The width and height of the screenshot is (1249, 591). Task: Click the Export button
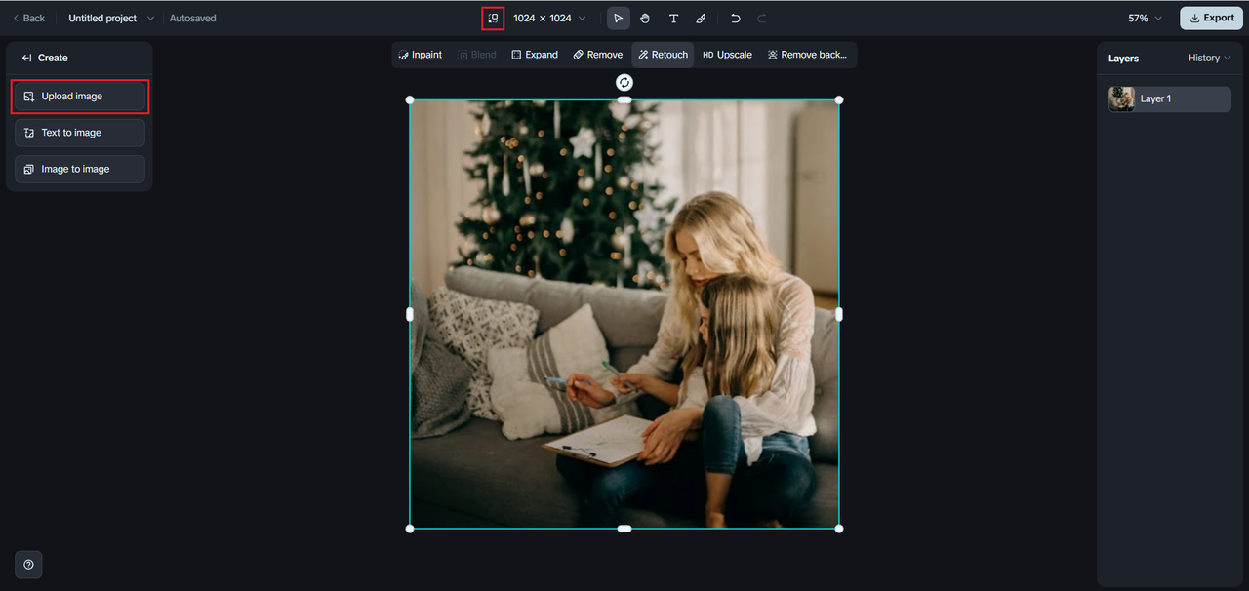tap(1212, 18)
